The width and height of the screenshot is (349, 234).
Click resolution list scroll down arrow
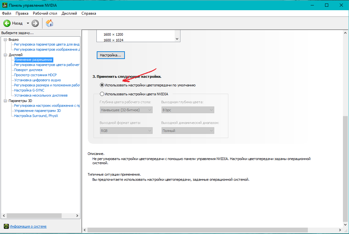point(177,39)
